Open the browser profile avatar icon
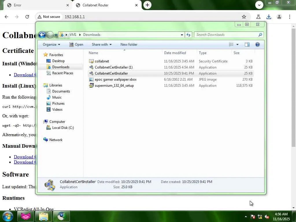296x222 pixels. 279,17
